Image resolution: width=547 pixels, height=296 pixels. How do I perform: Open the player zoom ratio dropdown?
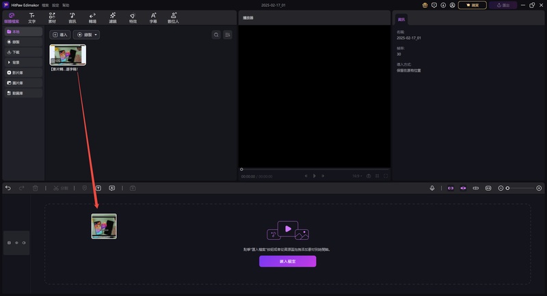tap(356, 176)
